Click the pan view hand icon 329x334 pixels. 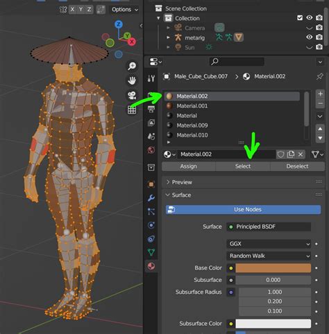tap(132, 80)
